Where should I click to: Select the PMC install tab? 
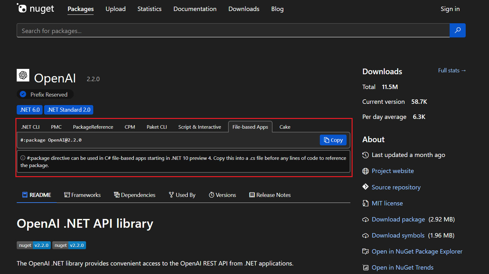pos(56,127)
